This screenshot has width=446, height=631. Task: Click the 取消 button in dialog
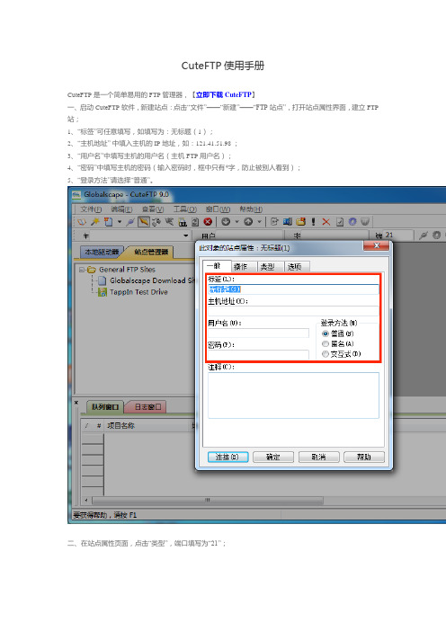coord(319,458)
